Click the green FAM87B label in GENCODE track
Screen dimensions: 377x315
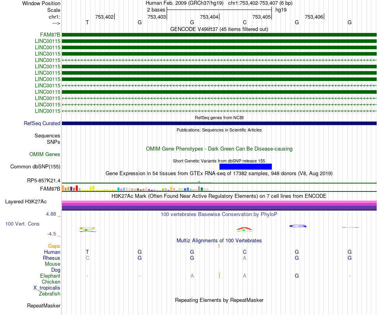click(x=50, y=35)
